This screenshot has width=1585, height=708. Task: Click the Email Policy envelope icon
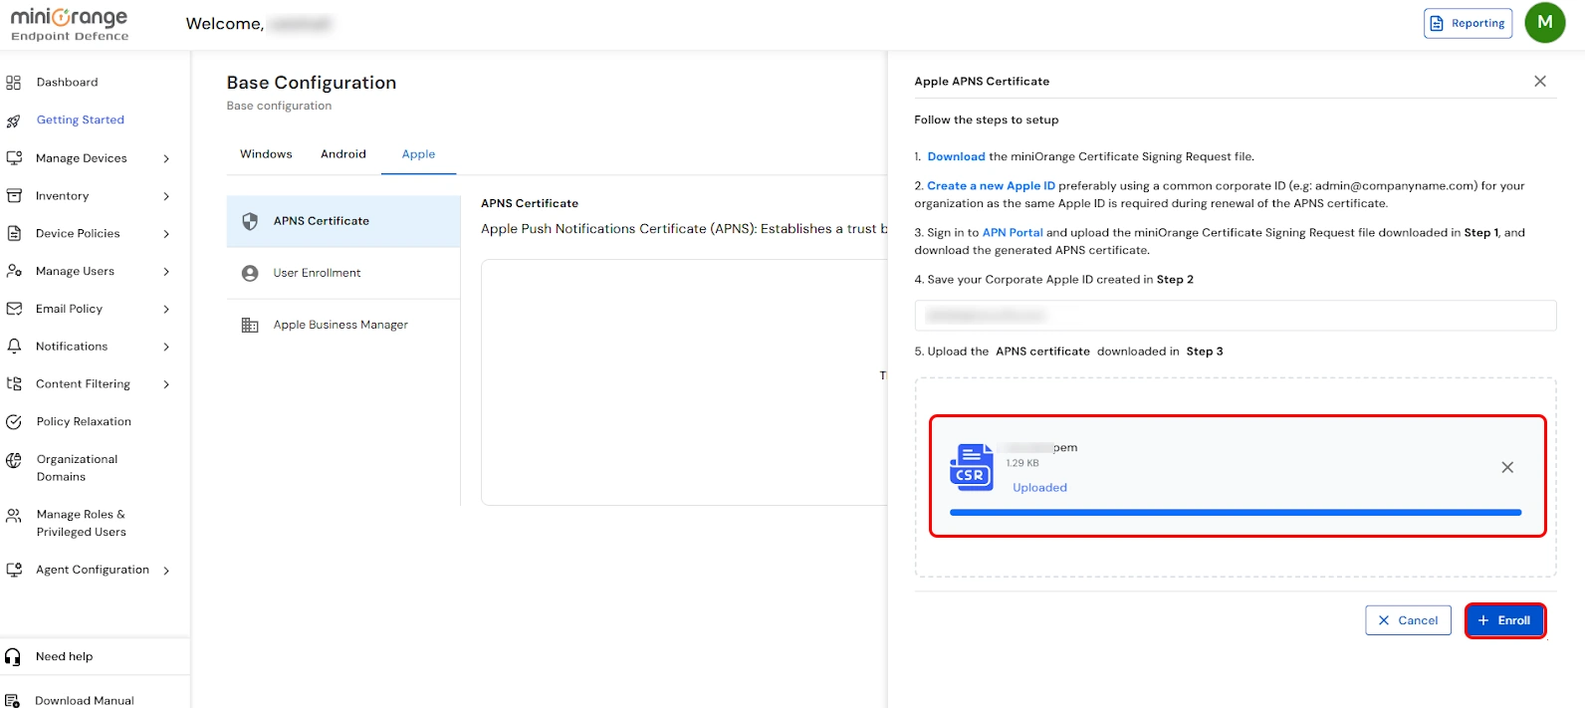14,309
